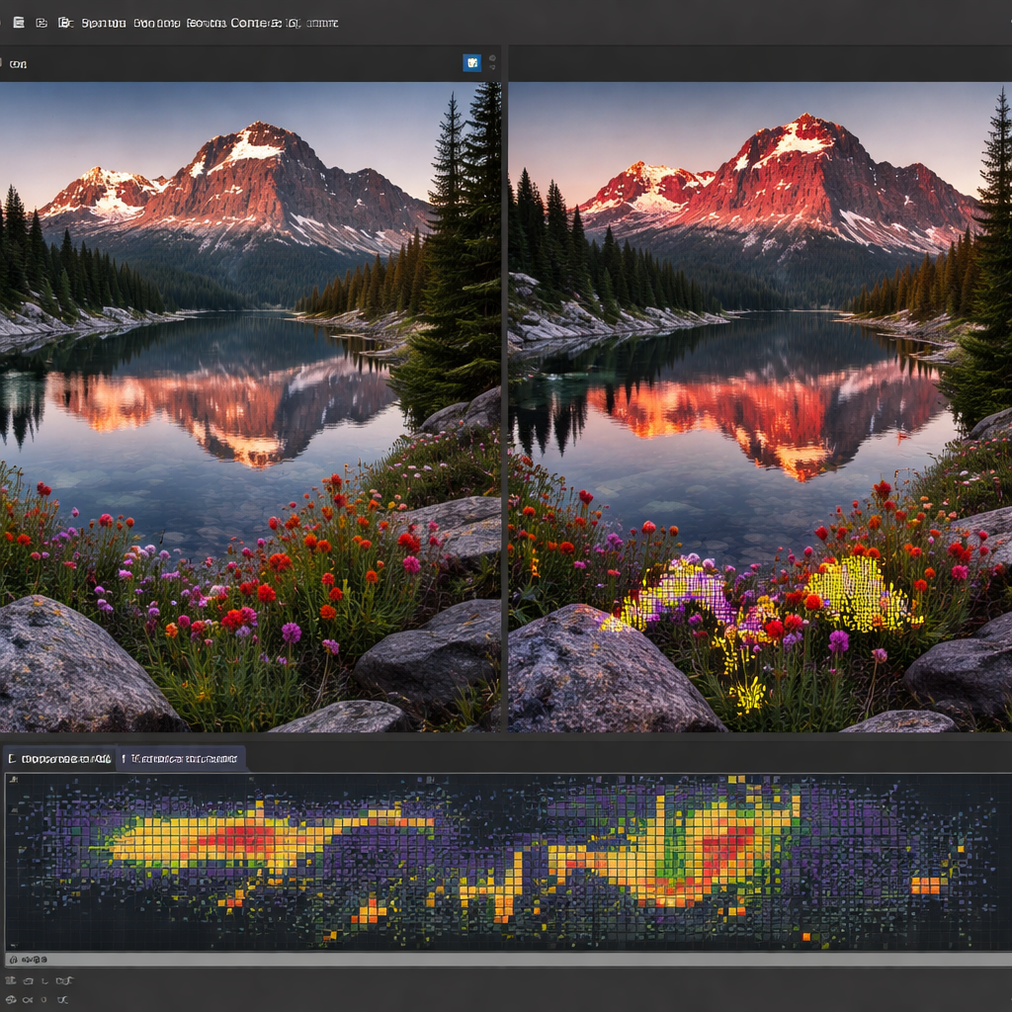The image size is (1012, 1012).
Task: Toggle the first icon in the lowest bottom-left row
Action: pos(10,1000)
